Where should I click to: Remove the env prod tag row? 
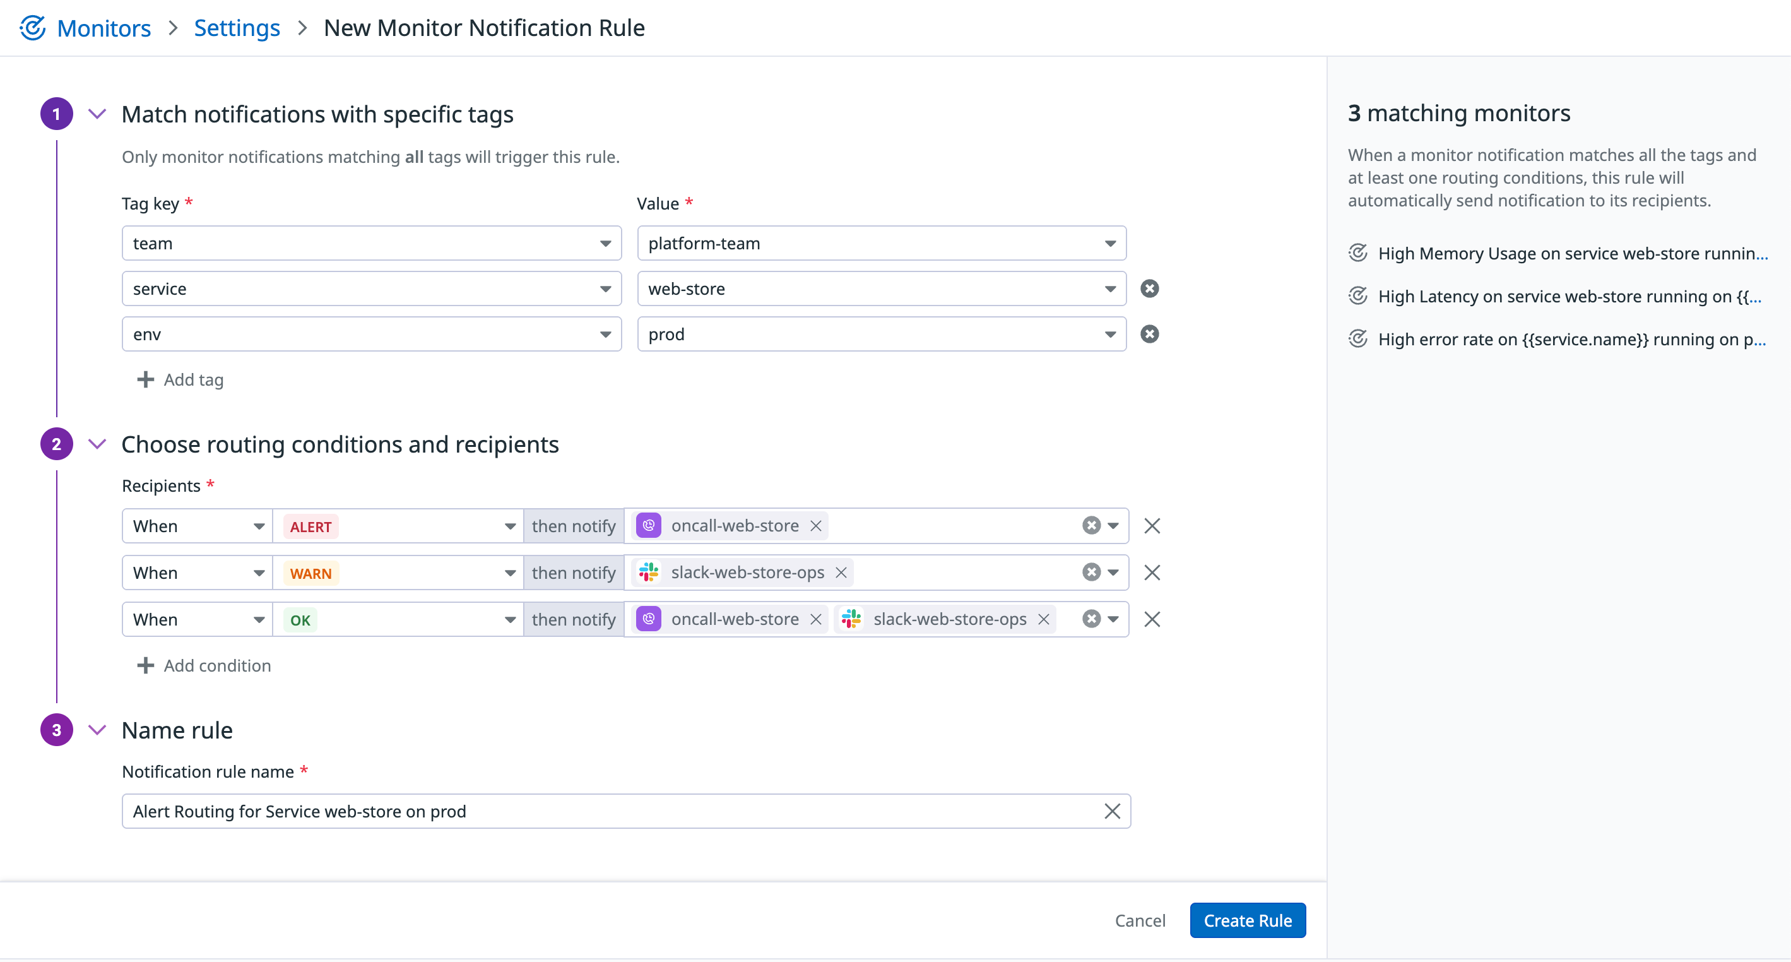tap(1149, 334)
